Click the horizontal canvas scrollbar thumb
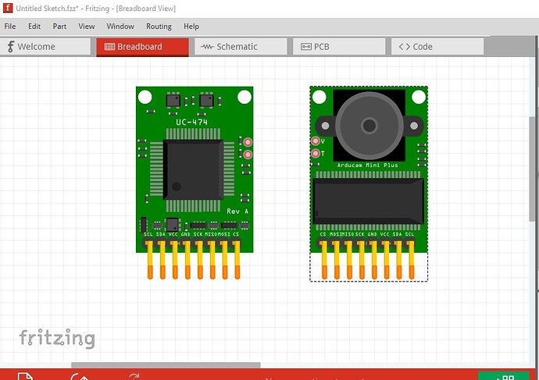This screenshot has height=380, width=539. pos(166,365)
